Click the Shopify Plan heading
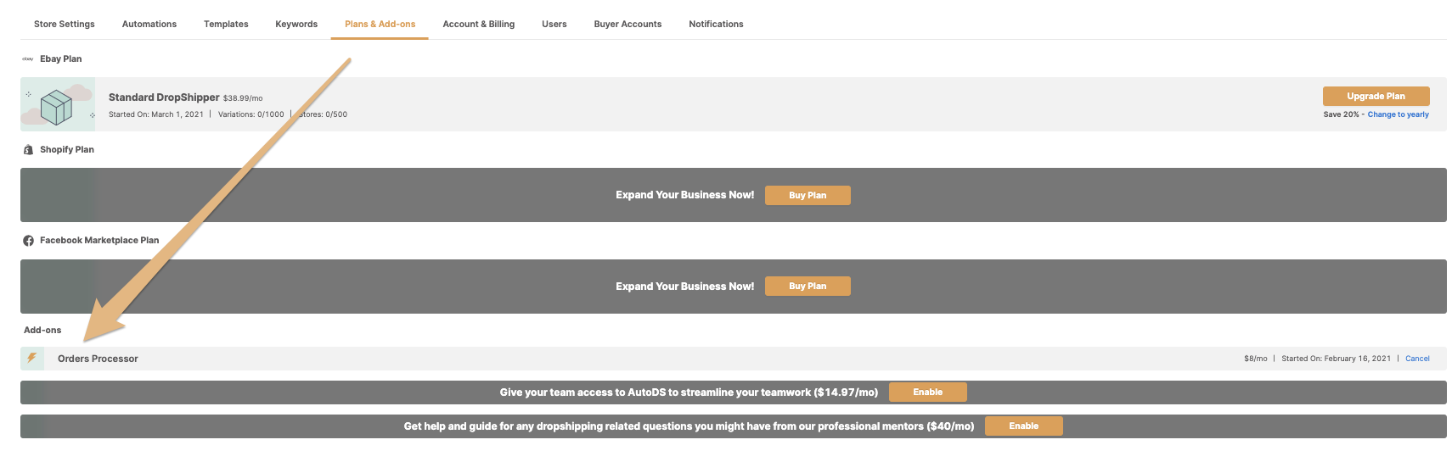The height and width of the screenshot is (462, 1452). (x=67, y=150)
